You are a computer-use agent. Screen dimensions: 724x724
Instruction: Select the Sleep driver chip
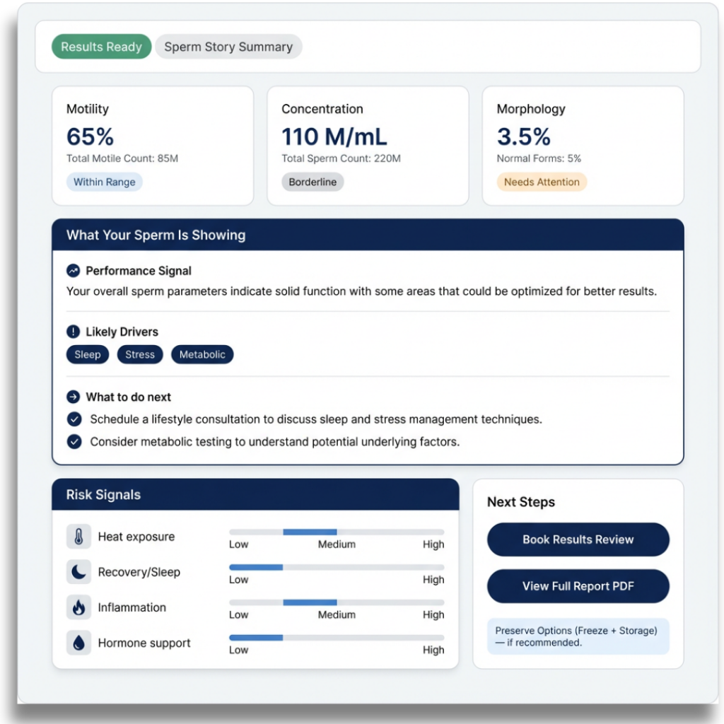click(88, 355)
